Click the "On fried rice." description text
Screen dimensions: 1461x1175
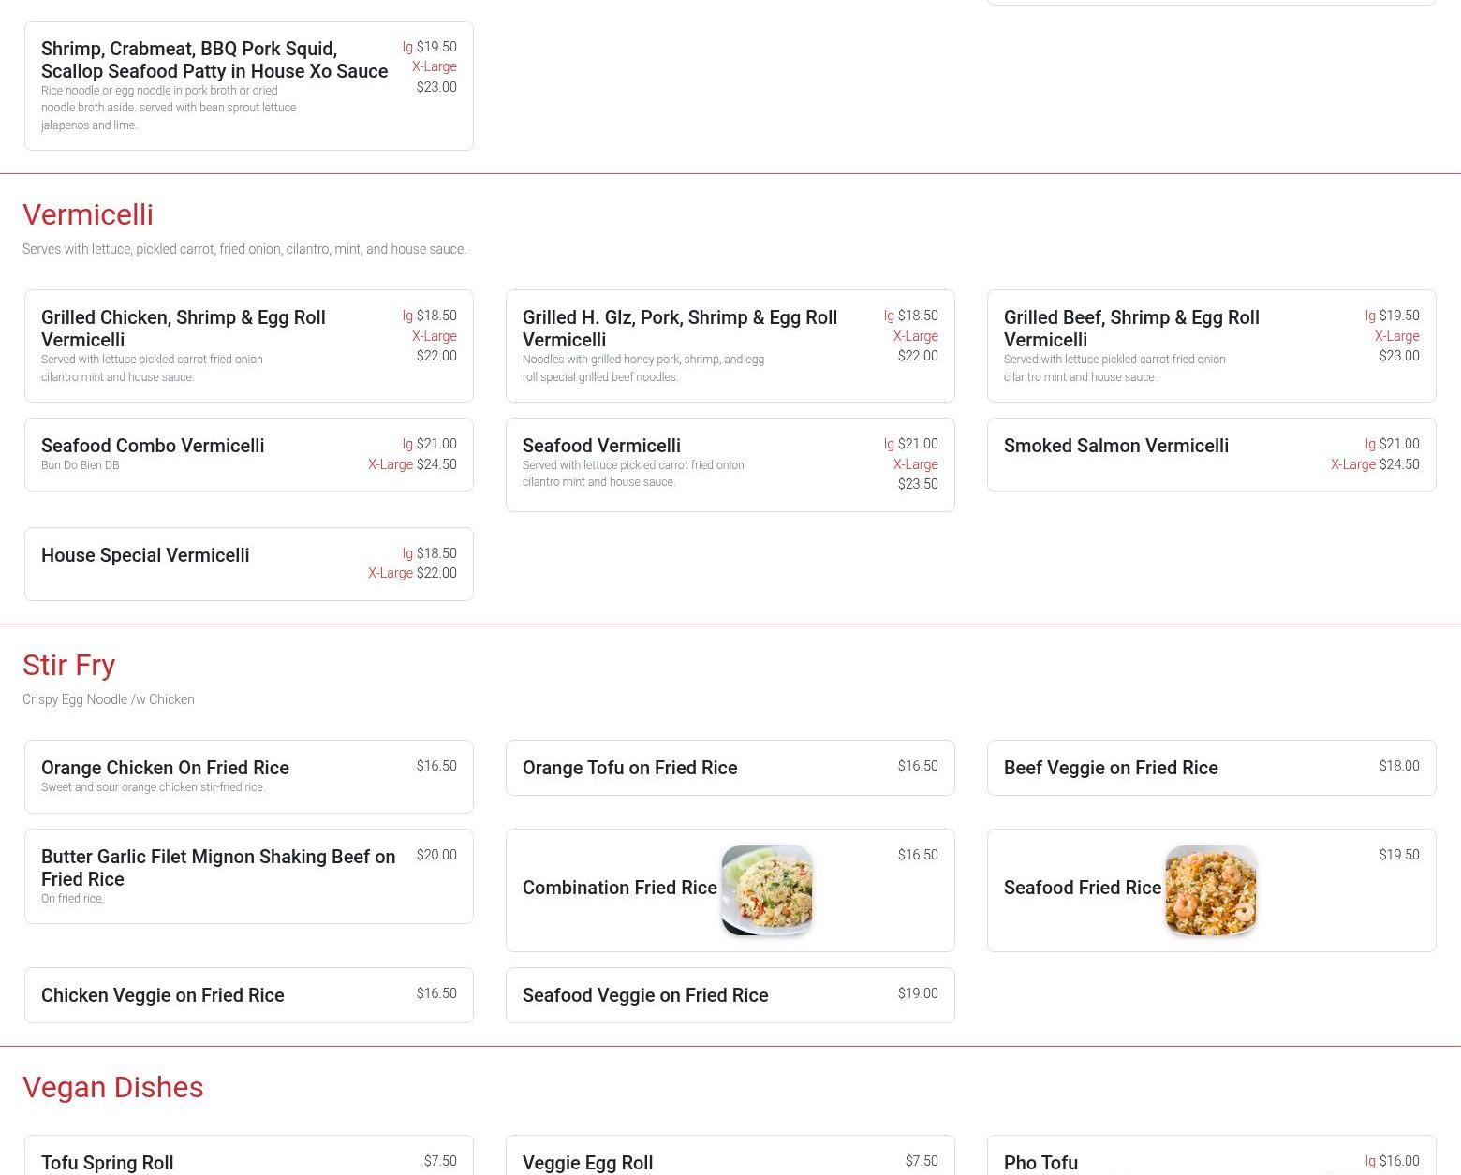73,899
